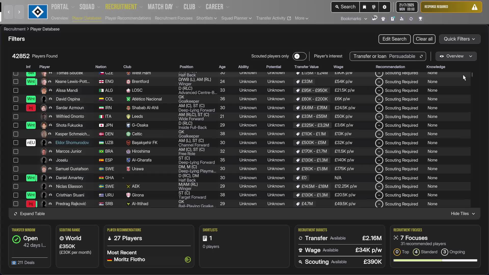Switch to the Recruitment Focuses tab

(x=173, y=18)
